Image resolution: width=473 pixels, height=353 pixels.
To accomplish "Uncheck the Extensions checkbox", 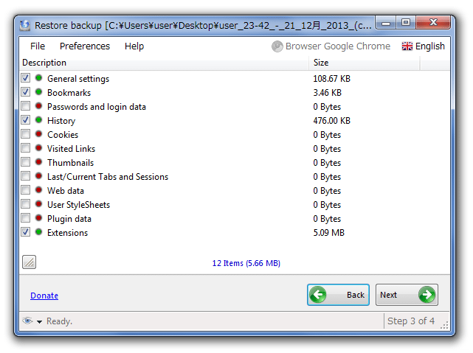I will [26, 232].
